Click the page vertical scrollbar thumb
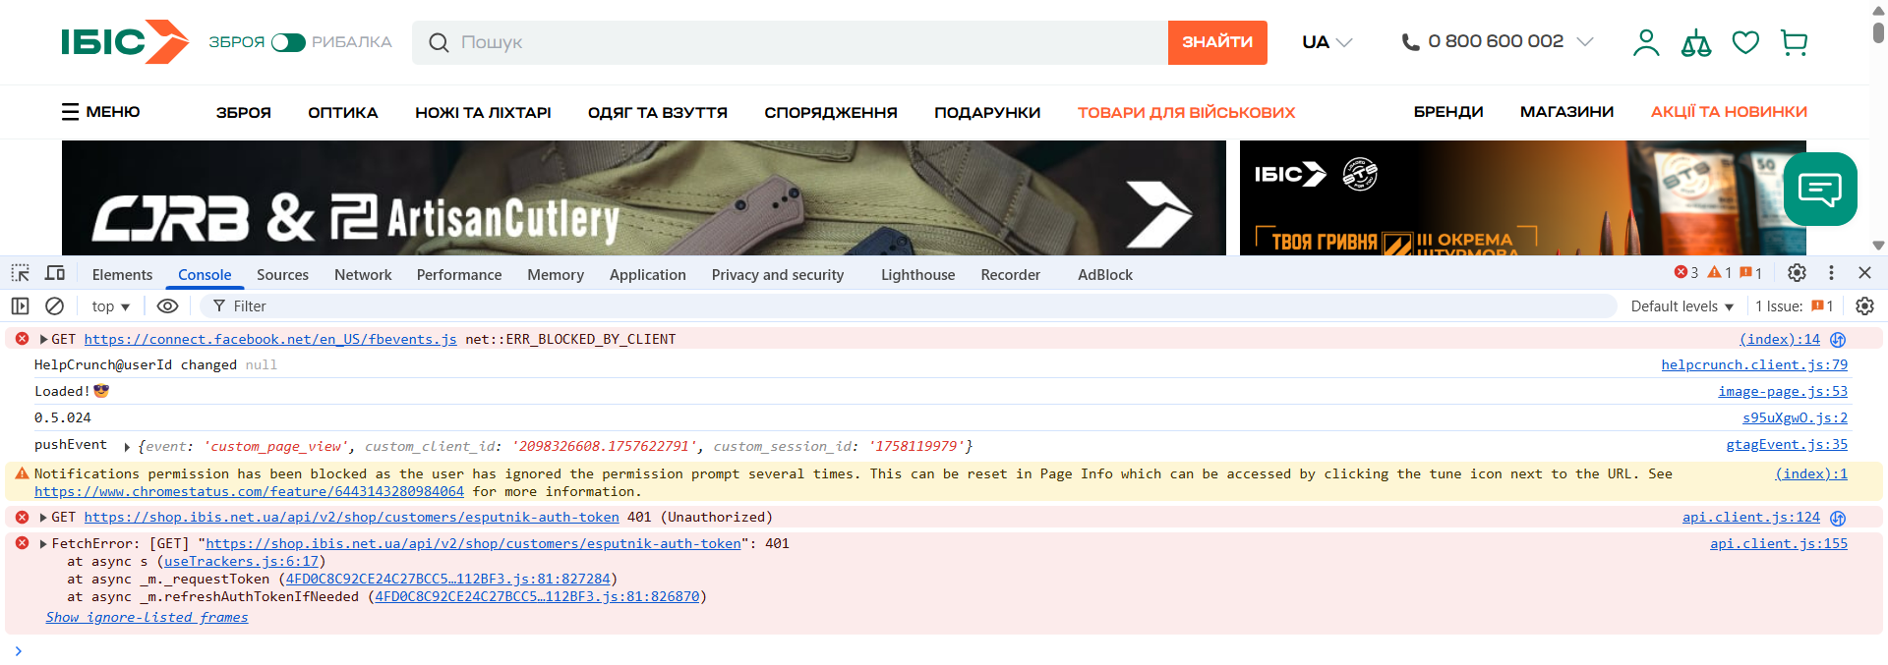The width and height of the screenshot is (1888, 665). [x=1878, y=31]
